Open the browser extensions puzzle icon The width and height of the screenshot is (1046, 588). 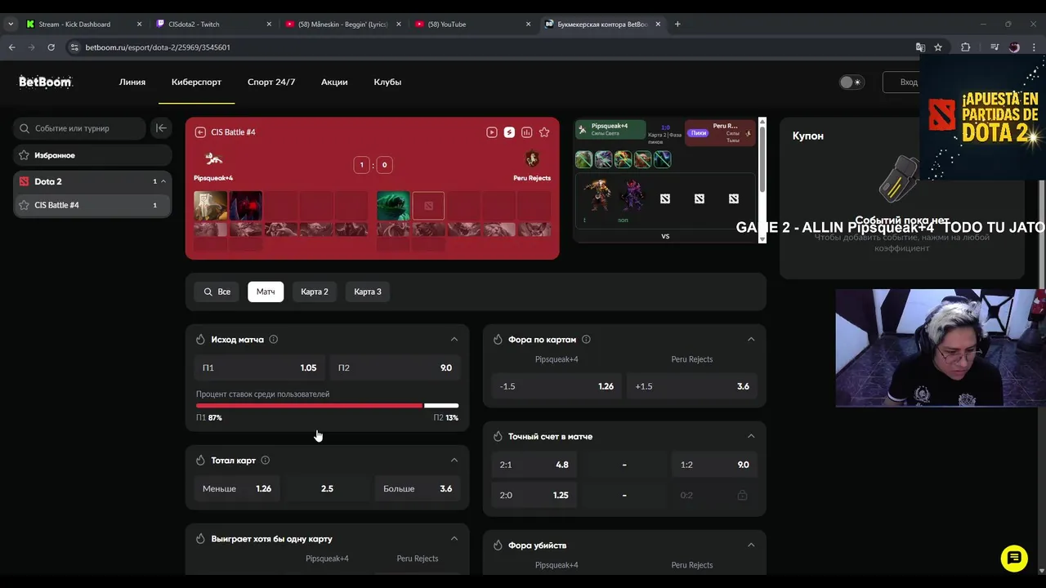965,47
